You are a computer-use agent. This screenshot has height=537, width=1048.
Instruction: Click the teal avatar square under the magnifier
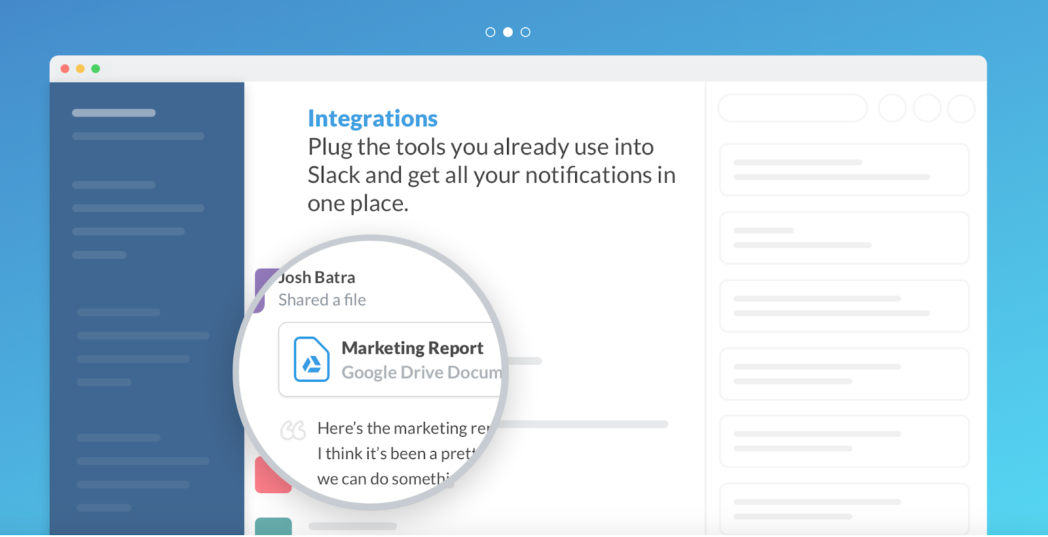pos(273,527)
